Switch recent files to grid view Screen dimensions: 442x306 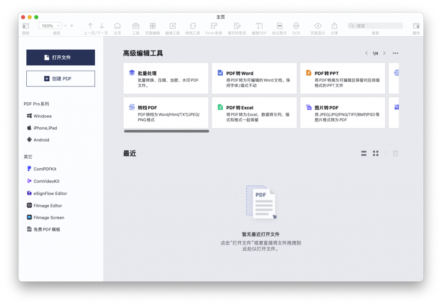click(376, 153)
